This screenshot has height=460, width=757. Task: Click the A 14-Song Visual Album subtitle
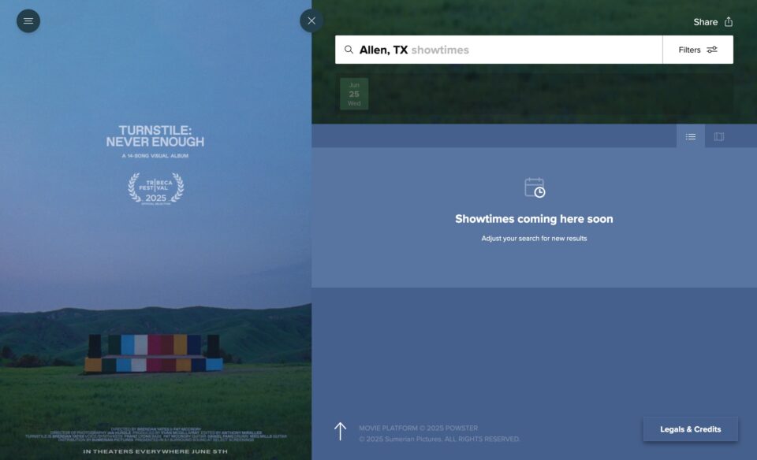(155, 156)
